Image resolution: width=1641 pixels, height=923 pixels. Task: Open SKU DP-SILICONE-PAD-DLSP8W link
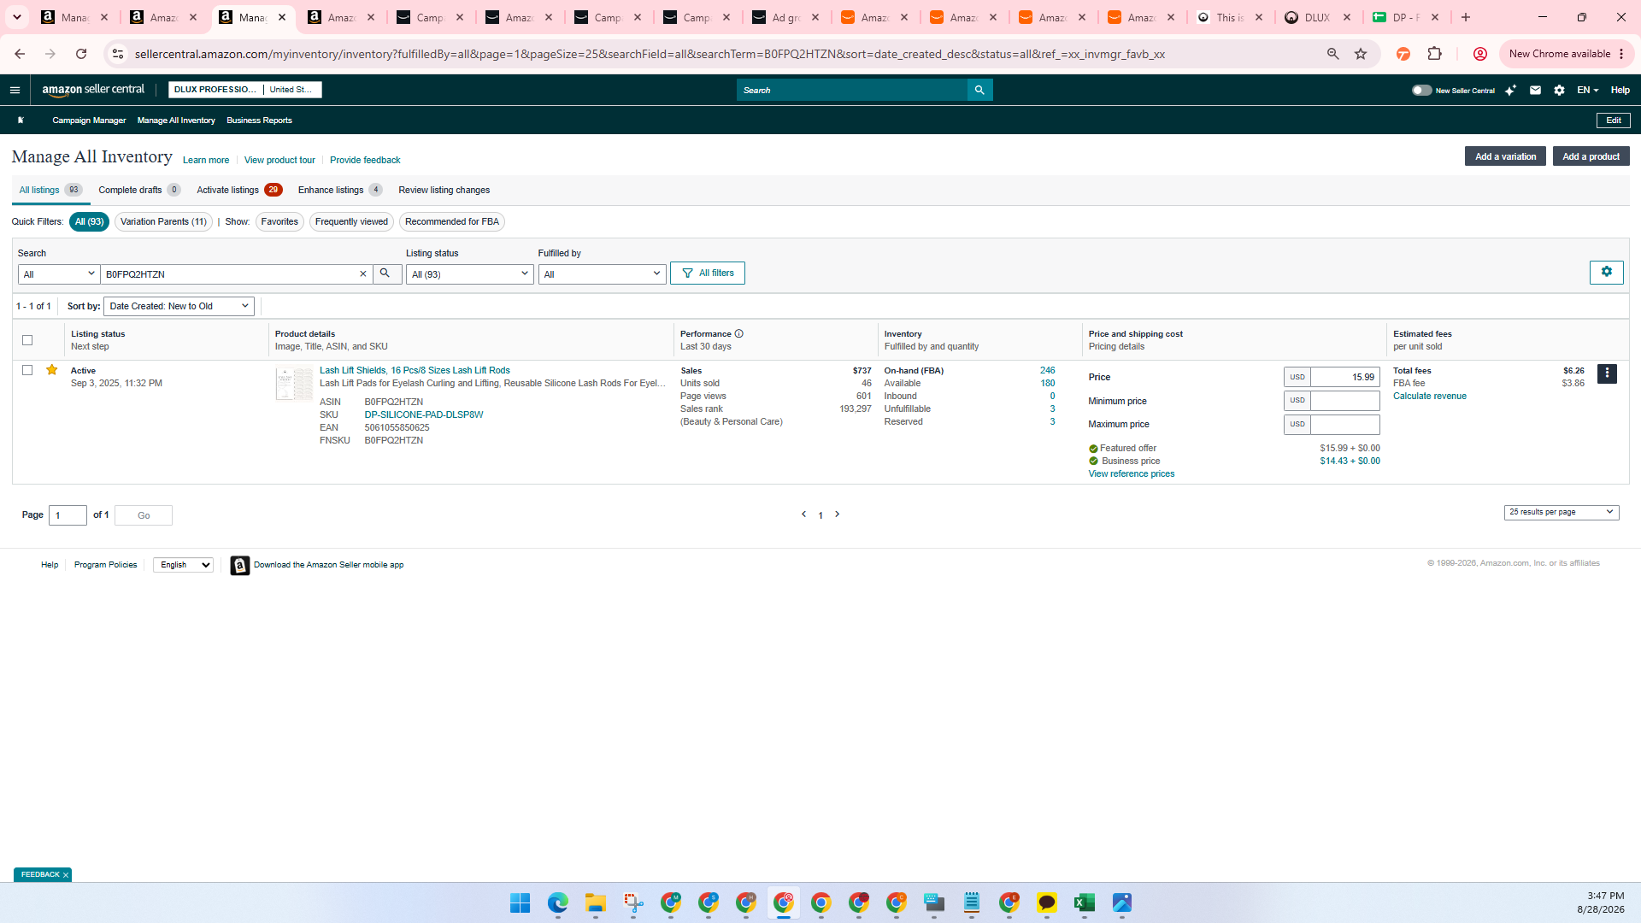pos(424,415)
